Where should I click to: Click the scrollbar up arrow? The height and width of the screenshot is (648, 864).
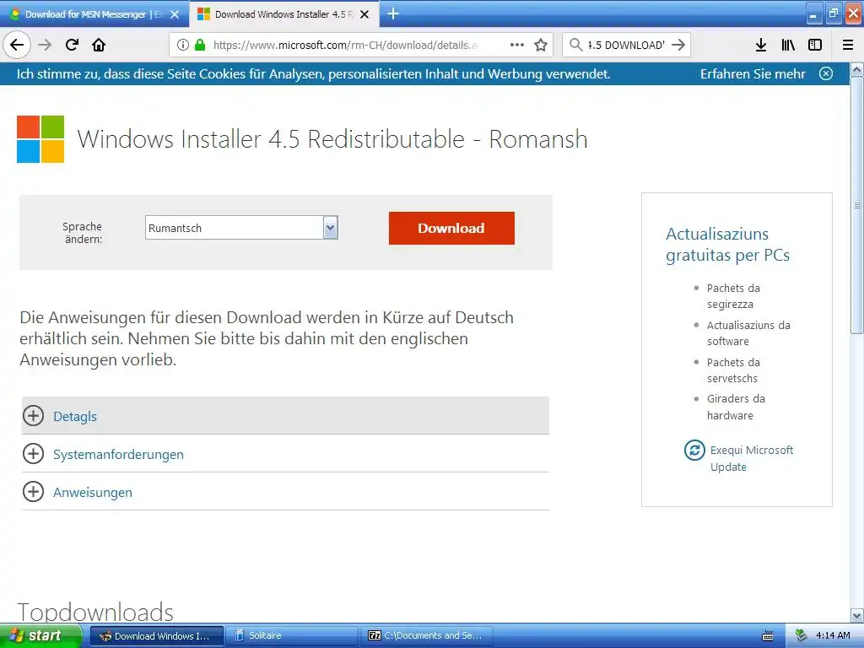[x=857, y=69]
